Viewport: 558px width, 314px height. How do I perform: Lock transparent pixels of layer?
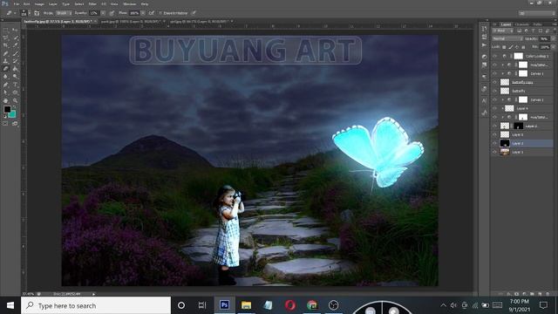tap(504, 47)
